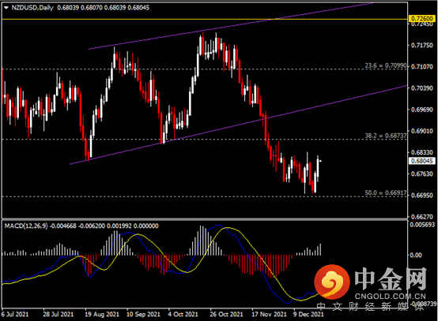Click the 17 Nov 2021 date label
Viewport: 438px width, 321px height.
270,315
